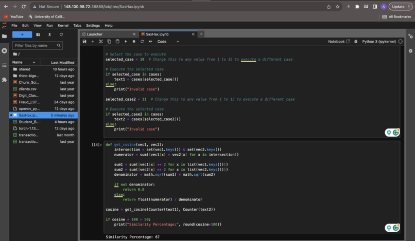Sort files by the Name column header
The height and width of the screenshot is (241, 415).
18,62
